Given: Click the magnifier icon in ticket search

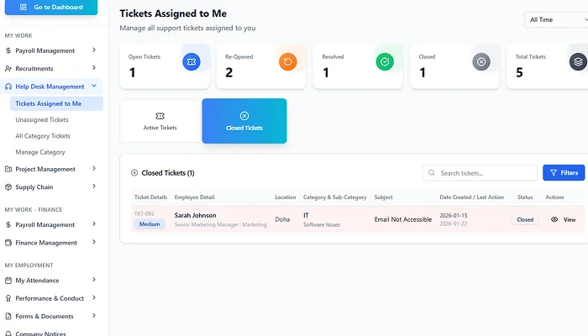Looking at the screenshot, I should 432,173.
